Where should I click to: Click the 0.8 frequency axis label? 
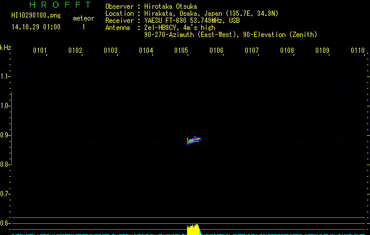click(x=5, y=164)
